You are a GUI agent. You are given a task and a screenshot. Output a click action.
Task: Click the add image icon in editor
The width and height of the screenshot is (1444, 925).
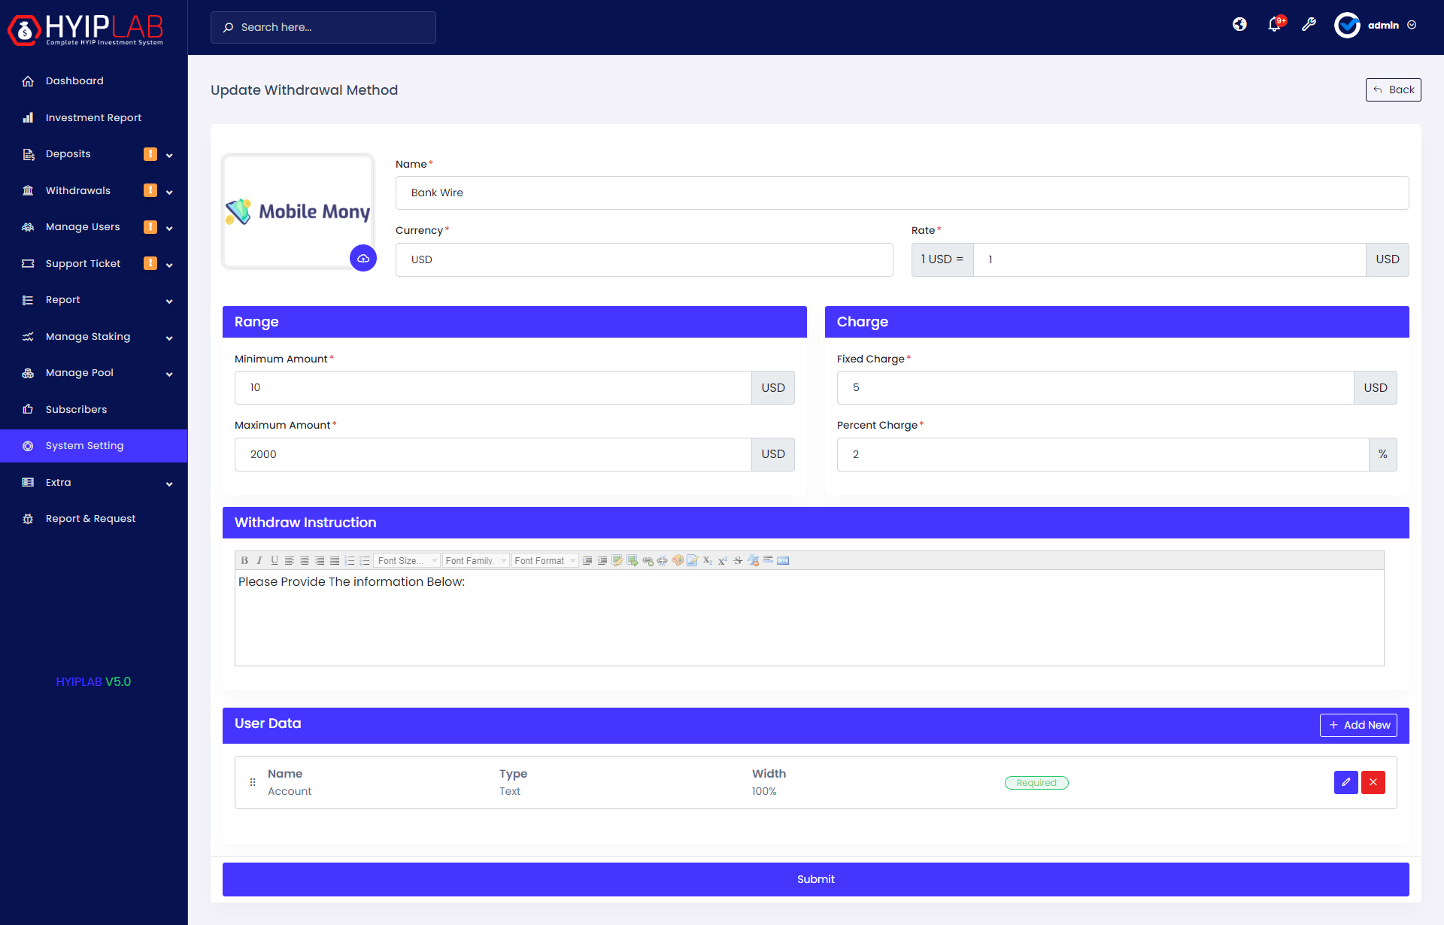tap(617, 561)
